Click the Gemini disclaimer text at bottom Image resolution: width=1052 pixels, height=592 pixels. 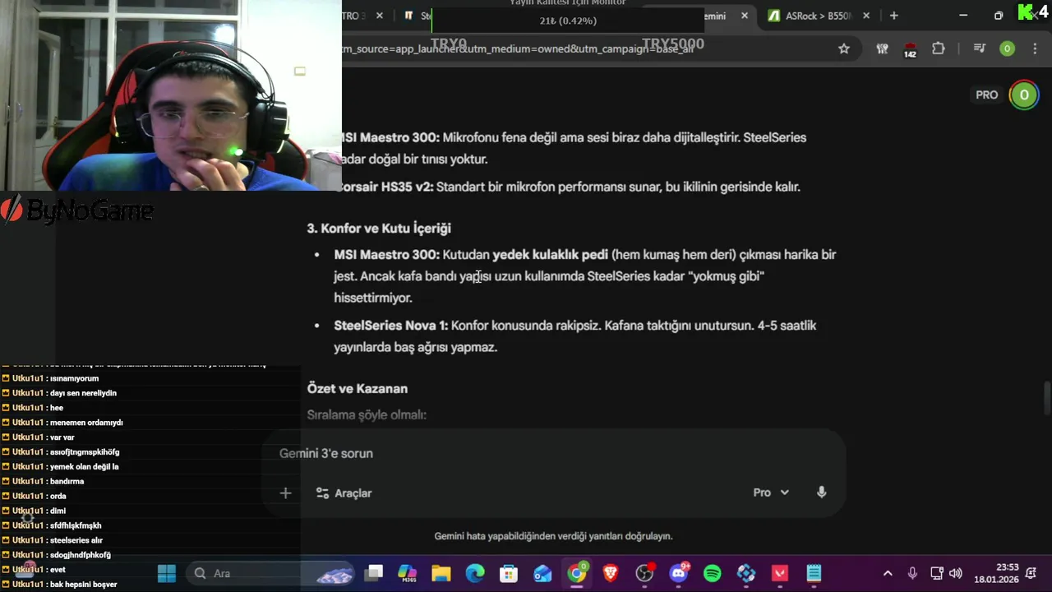[x=553, y=536]
